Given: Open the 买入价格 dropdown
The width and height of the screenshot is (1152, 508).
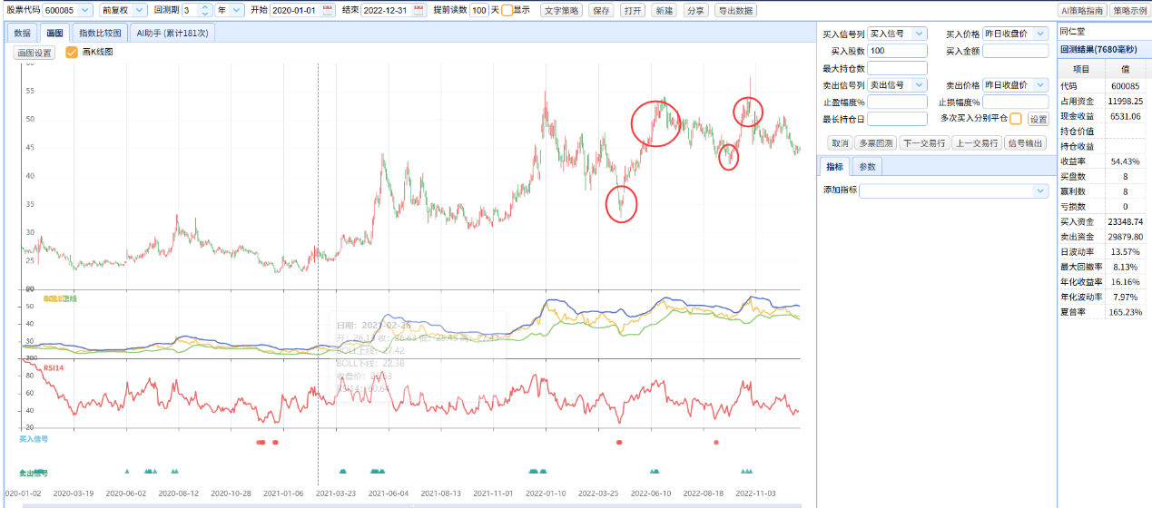Looking at the screenshot, I should pos(1016,34).
